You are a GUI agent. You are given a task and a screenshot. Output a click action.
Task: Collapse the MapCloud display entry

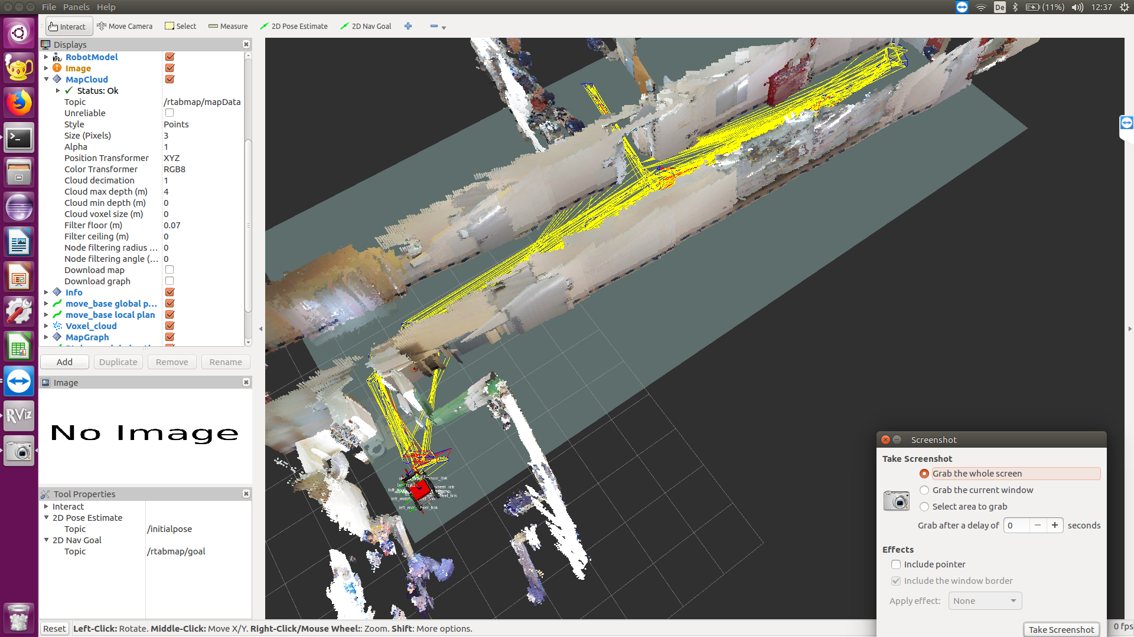46,80
